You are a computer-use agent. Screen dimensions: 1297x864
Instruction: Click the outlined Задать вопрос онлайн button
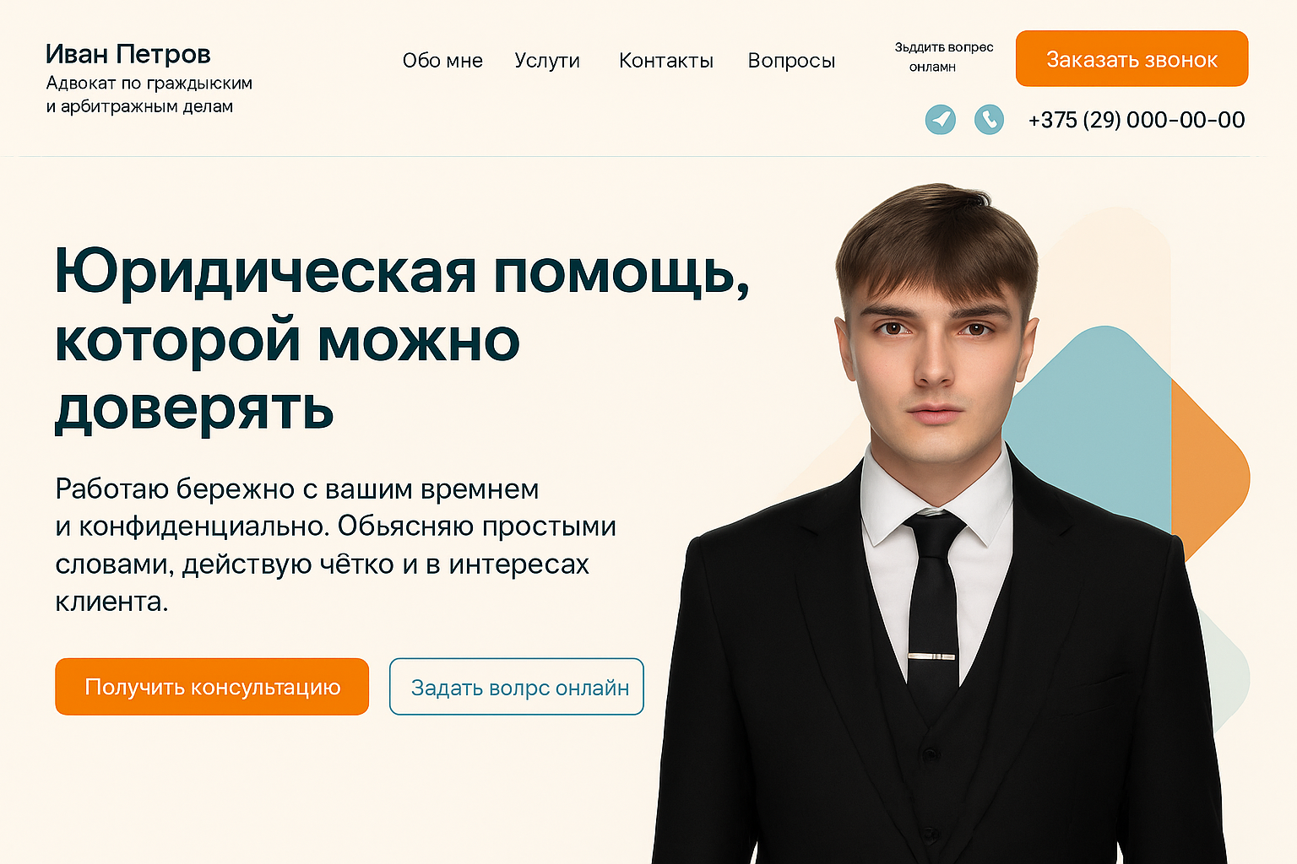point(517,687)
